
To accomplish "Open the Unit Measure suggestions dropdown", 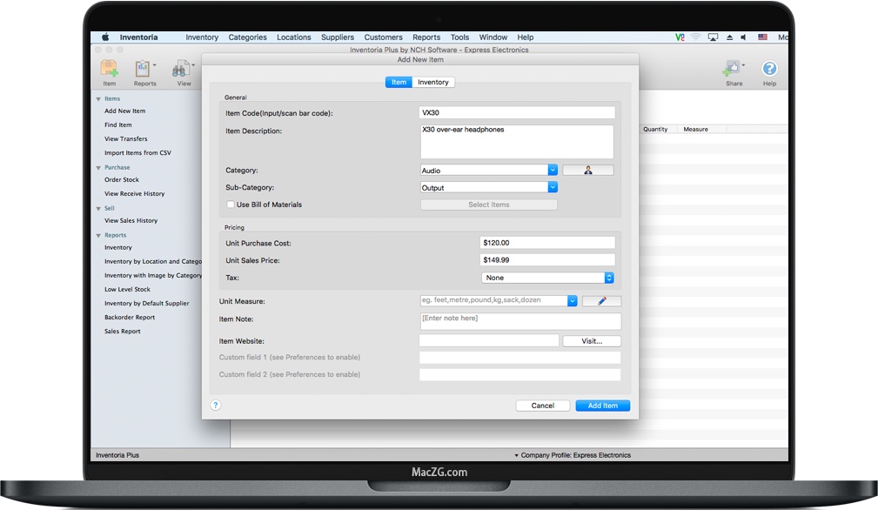I will [572, 300].
